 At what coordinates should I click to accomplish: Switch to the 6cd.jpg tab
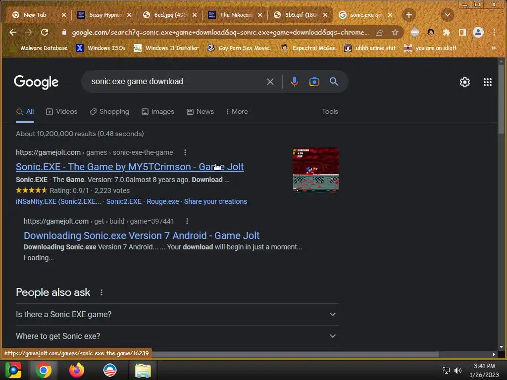[x=170, y=15]
